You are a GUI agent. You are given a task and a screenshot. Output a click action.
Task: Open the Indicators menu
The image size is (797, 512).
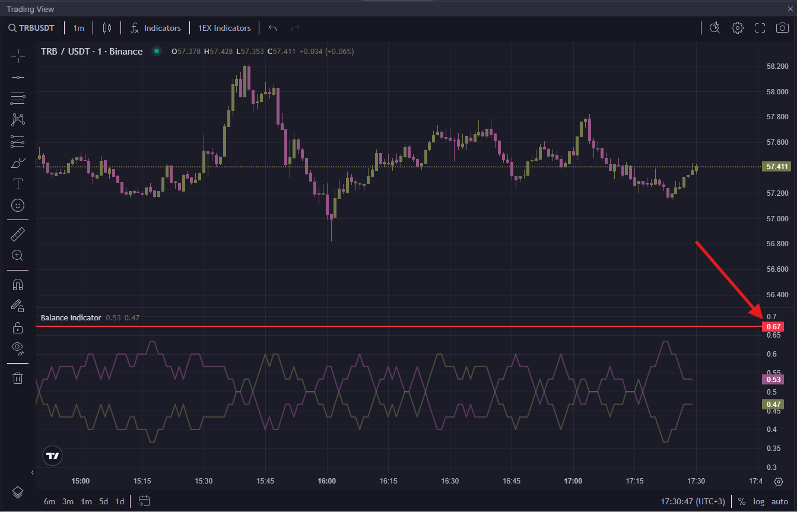[x=155, y=28]
